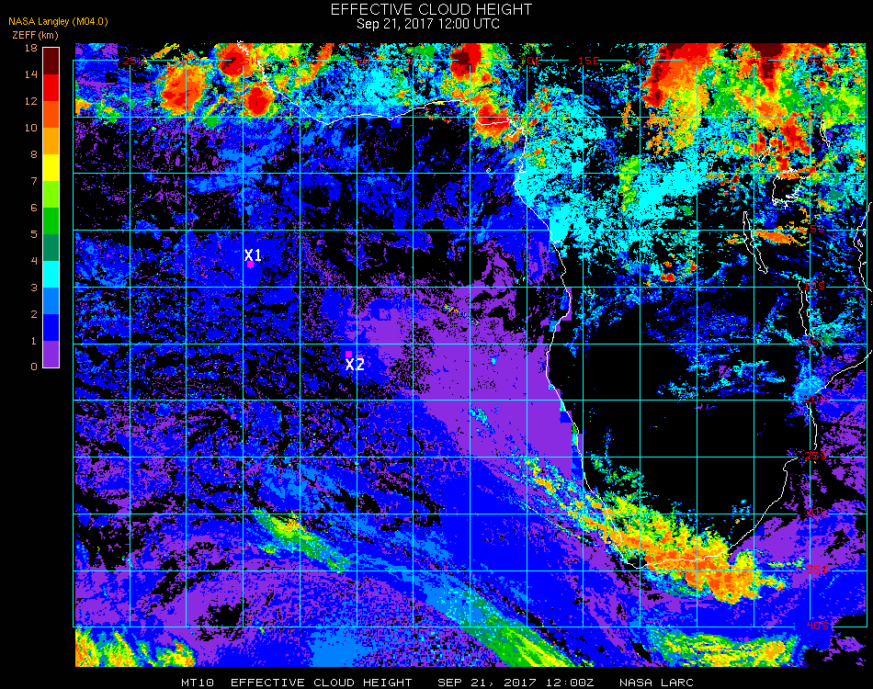Click the footer "SEP 21, 2017 12:00Z" text
Image resolution: width=873 pixels, height=689 pixels.
tap(516, 683)
